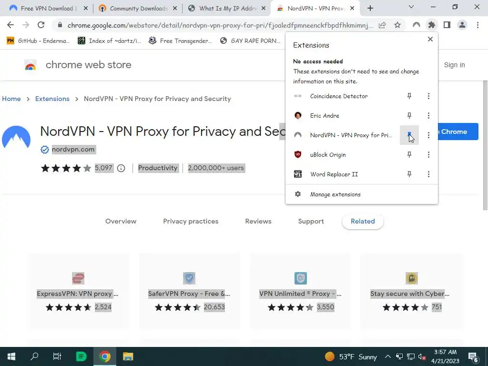488x366 pixels.
Task: Switch to Overview section tab
Action: pos(121,221)
